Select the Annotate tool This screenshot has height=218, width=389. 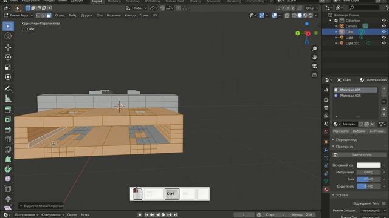click(x=8, y=88)
